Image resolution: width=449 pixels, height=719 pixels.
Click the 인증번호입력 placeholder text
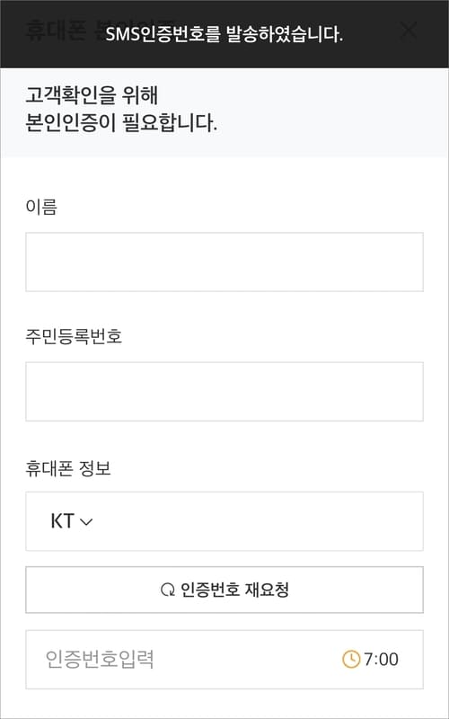[x=100, y=660]
